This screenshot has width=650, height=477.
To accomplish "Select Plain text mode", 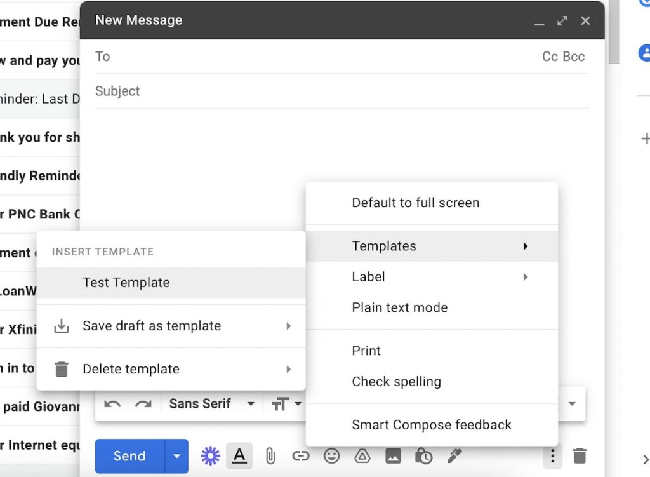I will click(x=400, y=307).
